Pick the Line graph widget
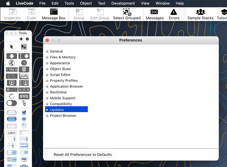Image resolution: width=227 pixels, height=167 pixels. [24, 76]
